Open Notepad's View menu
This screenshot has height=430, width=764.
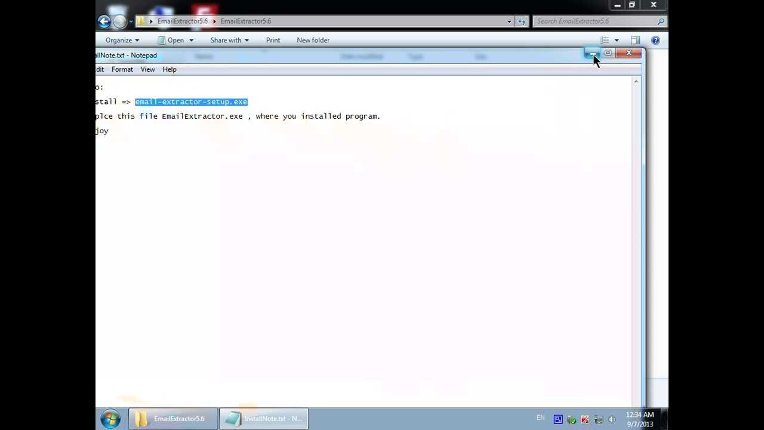coord(147,69)
